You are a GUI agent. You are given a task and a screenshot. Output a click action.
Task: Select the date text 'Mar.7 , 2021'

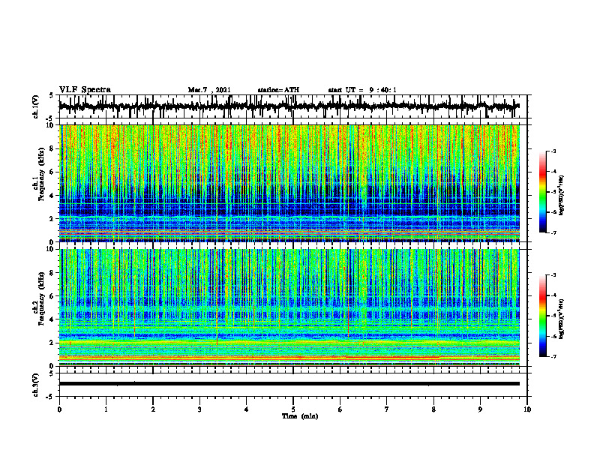tap(209, 90)
